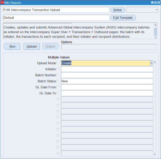Click the Oracle icon in title bar
161x159 pixels.
point(2,2)
